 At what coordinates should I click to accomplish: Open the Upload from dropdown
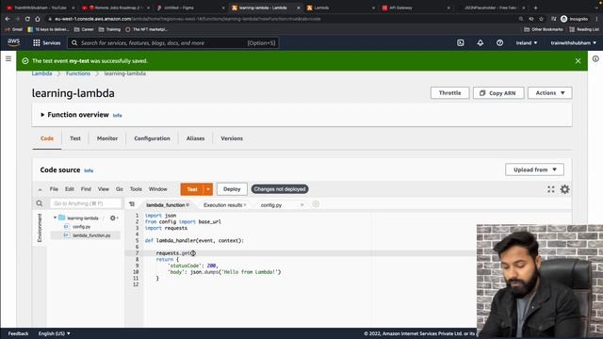coord(534,169)
